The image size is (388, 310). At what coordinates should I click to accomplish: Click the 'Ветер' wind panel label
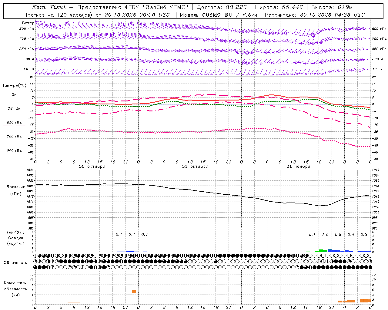28,23
